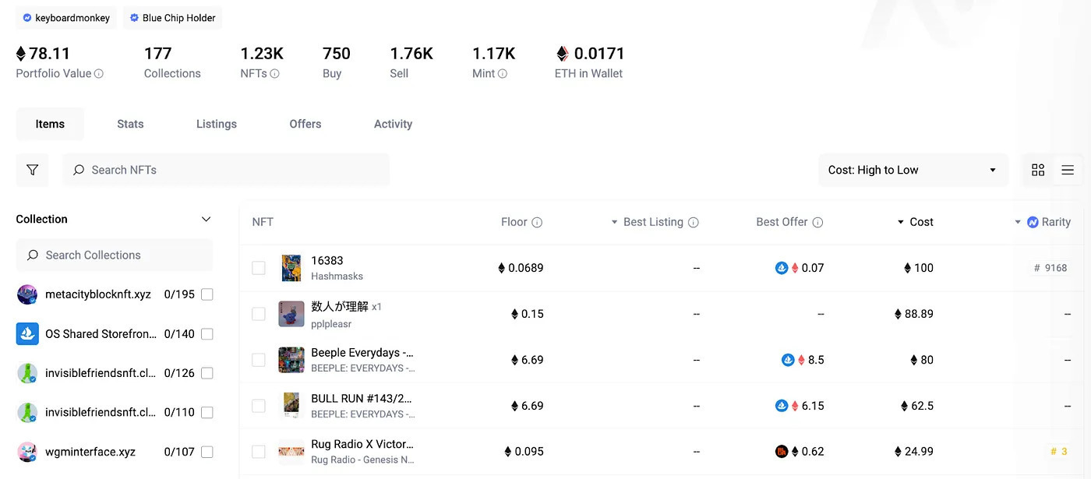This screenshot has height=479, width=1091.
Task: Click Portfolio Value info icon
Action: point(99,73)
